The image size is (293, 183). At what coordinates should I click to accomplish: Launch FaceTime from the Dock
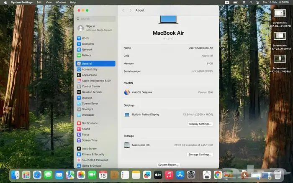tap(92, 175)
